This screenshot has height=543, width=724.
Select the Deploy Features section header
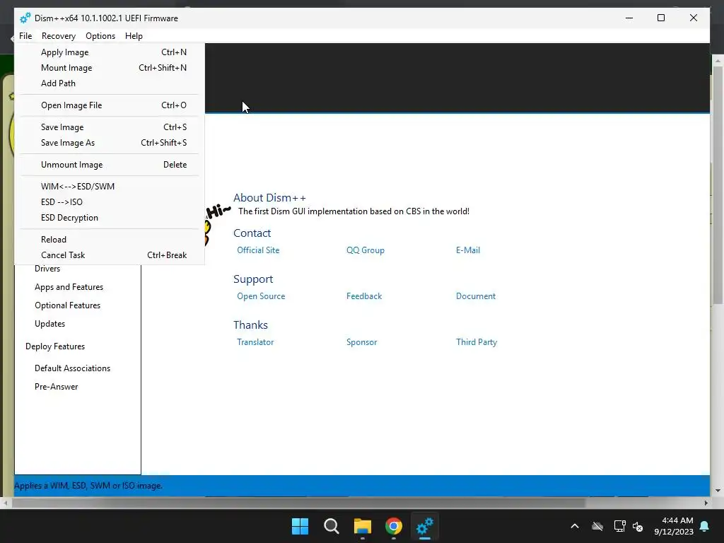[55, 346]
